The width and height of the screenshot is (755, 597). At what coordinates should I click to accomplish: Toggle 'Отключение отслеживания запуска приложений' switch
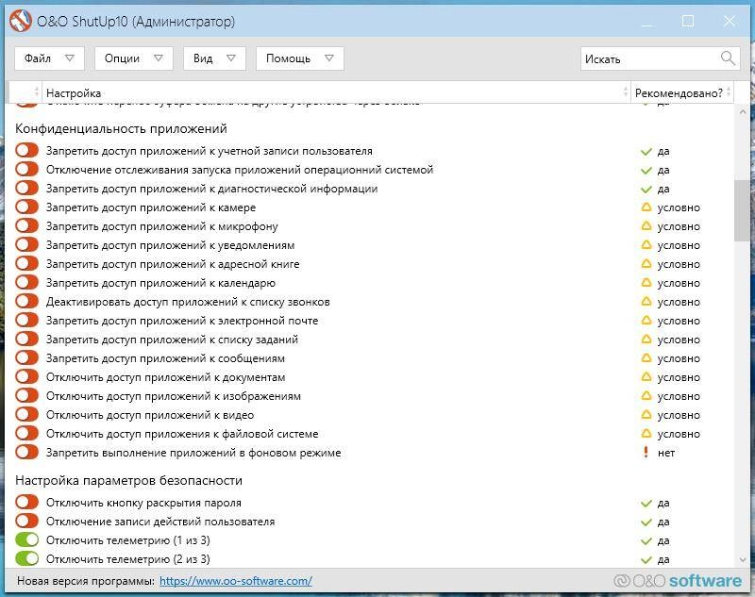point(26,170)
